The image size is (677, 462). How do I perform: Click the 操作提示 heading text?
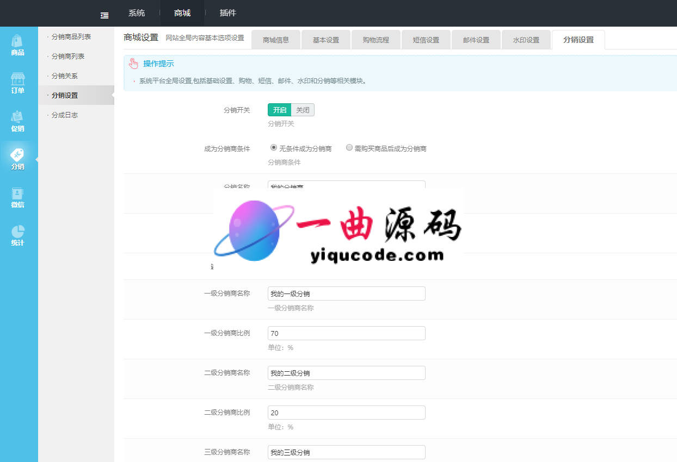159,64
